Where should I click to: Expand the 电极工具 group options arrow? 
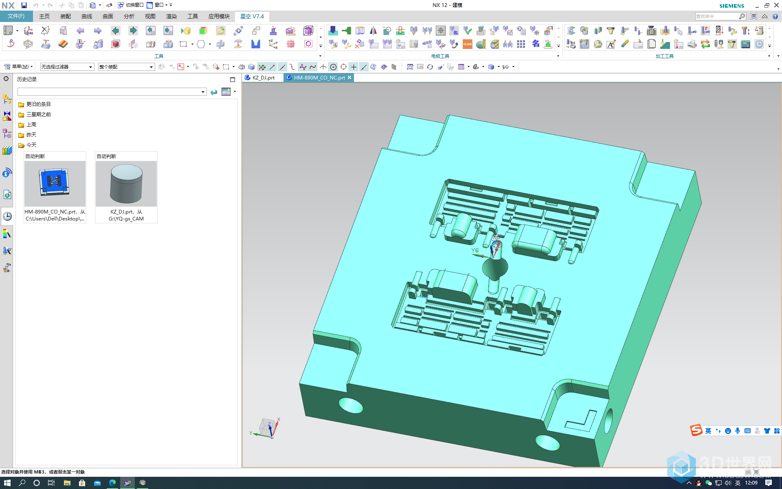tap(558, 56)
